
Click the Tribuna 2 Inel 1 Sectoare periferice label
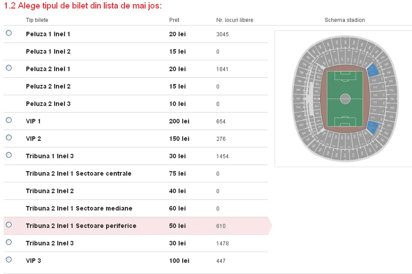point(81,226)
